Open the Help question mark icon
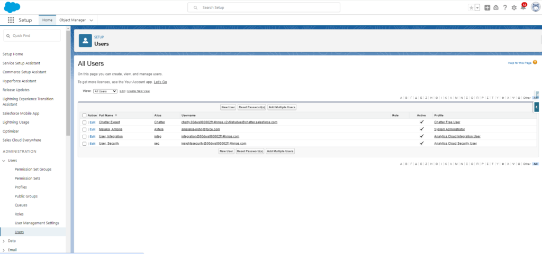Screen dimensions: 542x254 click(x=505, y=7)
